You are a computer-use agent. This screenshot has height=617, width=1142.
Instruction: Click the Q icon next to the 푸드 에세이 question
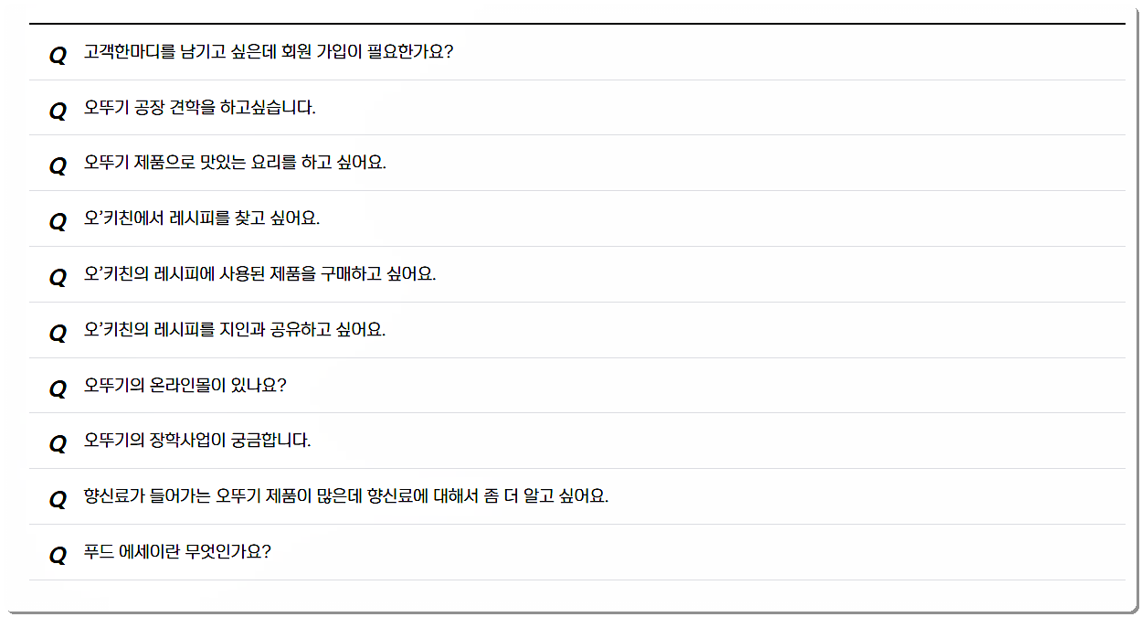pos(58,551)
